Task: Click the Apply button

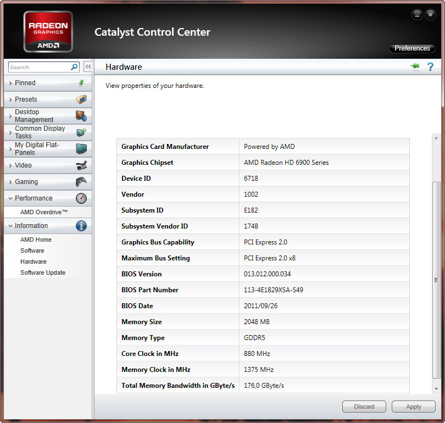Action: 414,407
